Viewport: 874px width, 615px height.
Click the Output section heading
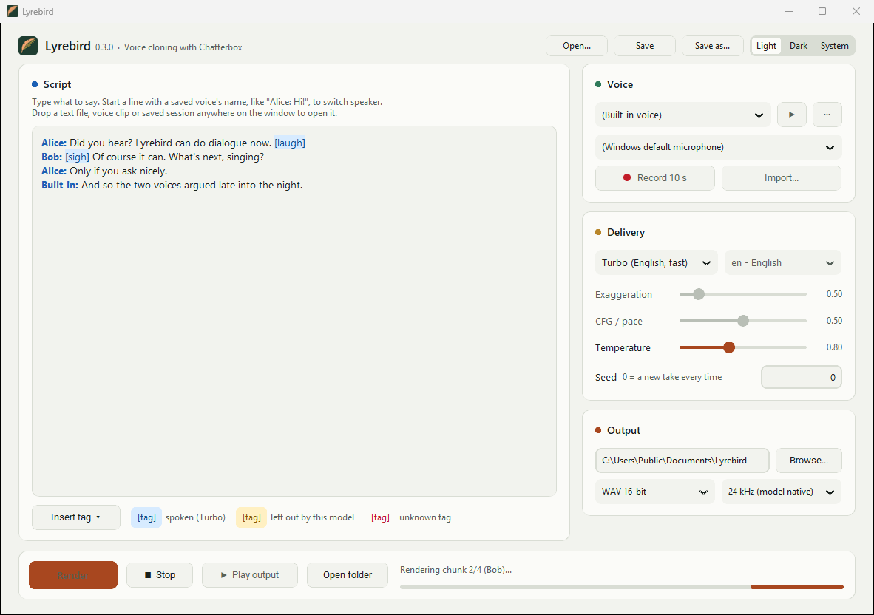(623, 431)
